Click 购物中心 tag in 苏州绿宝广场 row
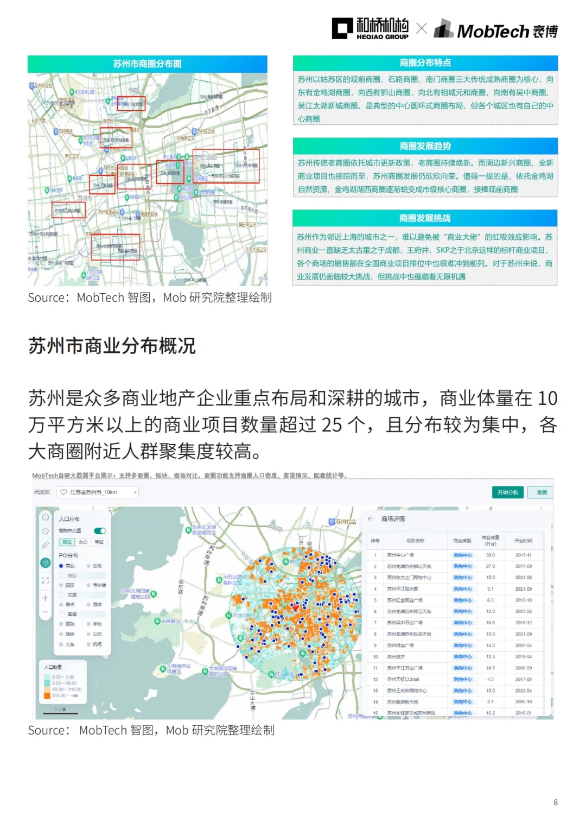586x829 pixels. point(463,646)
